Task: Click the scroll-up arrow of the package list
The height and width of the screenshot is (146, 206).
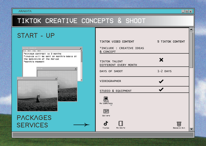Action: (x=191, y=29)
